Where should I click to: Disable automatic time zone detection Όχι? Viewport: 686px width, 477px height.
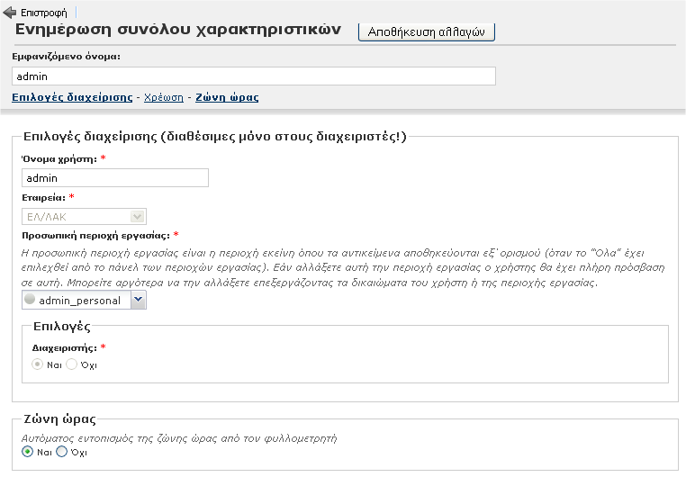point(62,452)
